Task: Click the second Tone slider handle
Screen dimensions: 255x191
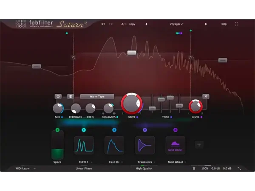Action: point(161,100)
